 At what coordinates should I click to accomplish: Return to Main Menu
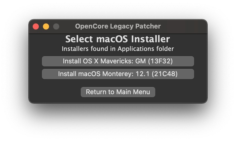click(x=118, y=92)
